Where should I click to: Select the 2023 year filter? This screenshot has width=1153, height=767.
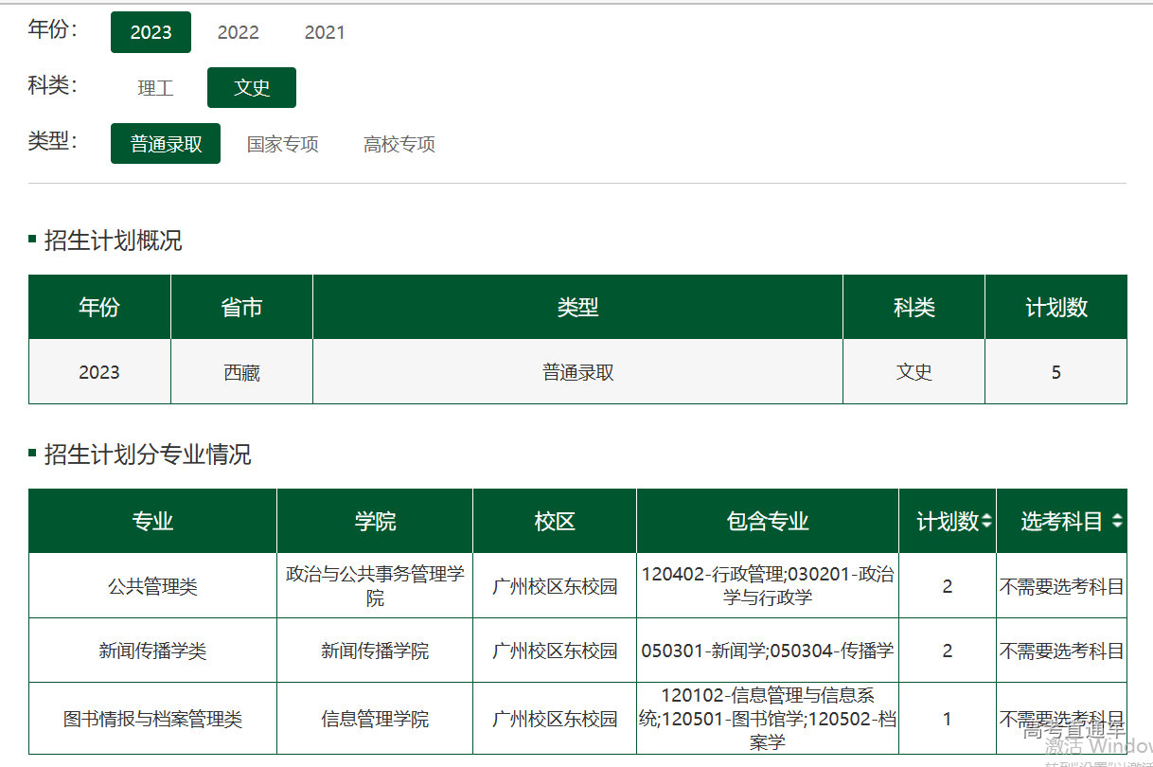151,32
